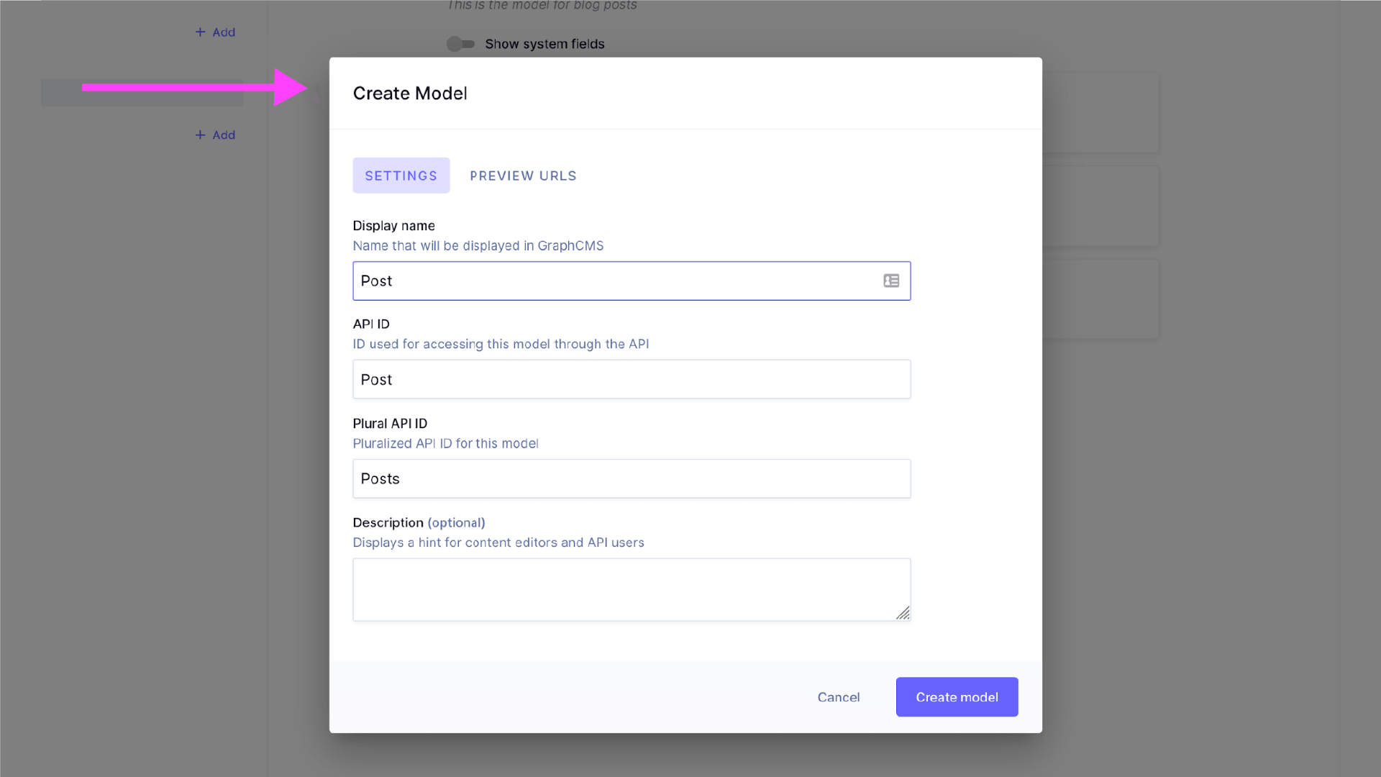Click the Plural API ID input containing Posts

click(632, 478)
